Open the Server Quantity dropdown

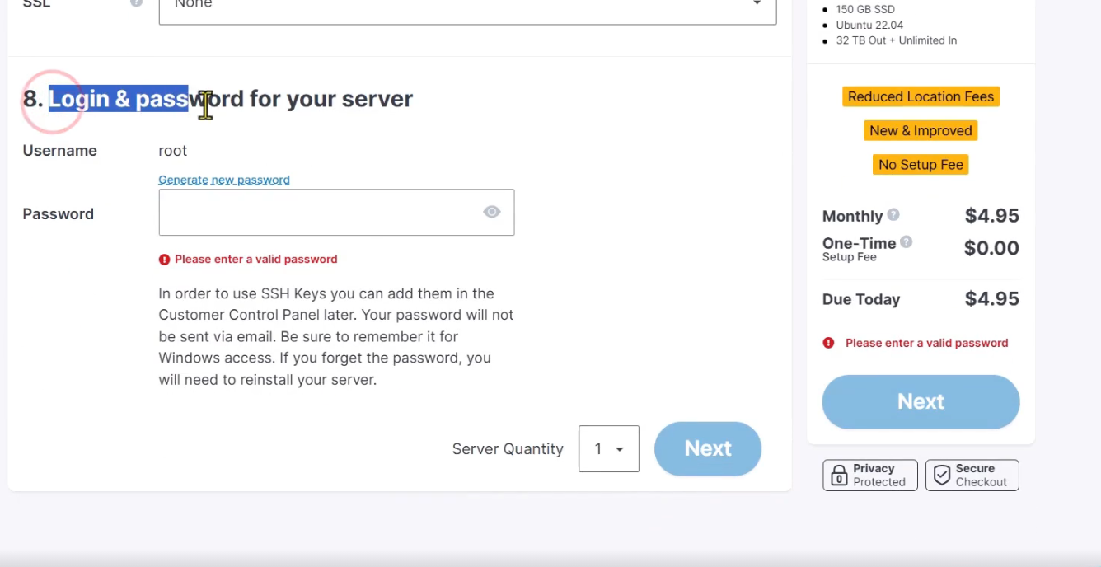pyautogui.click(x=608, y=449)
